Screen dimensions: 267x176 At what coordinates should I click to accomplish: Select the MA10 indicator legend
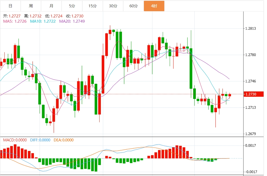coord(43,21)
